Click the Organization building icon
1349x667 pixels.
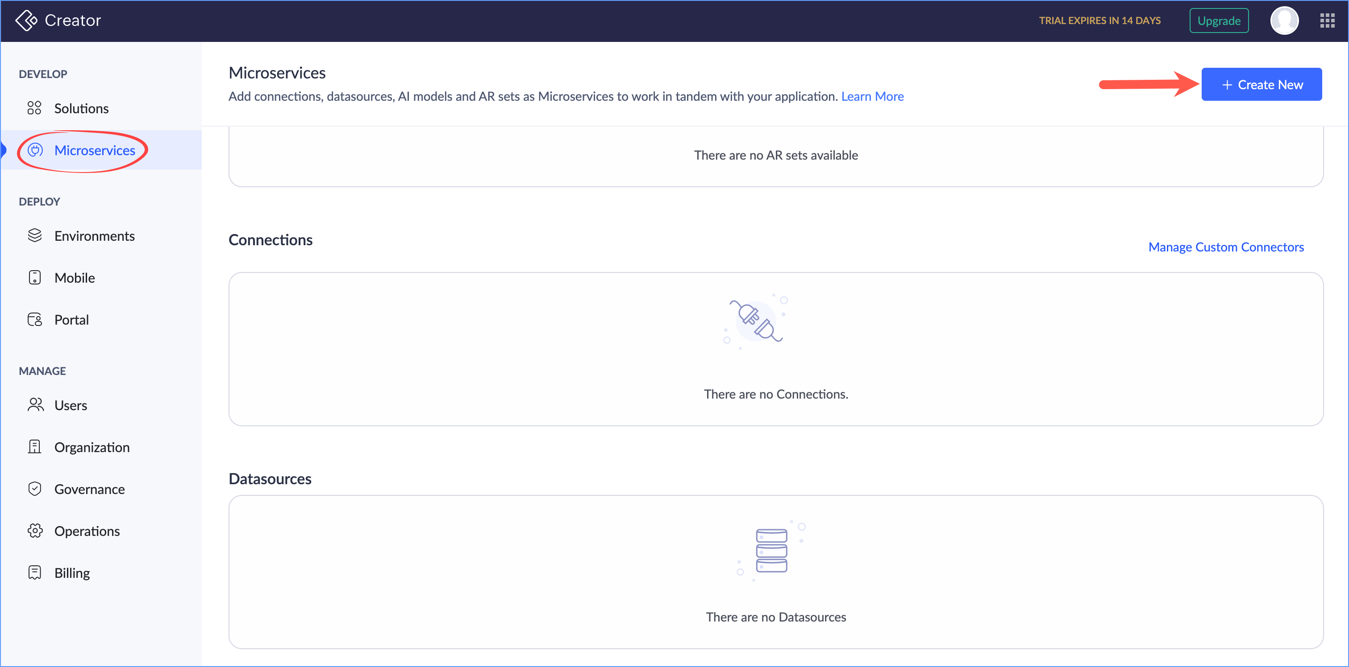(34, 447)
